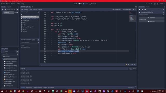Go to previous object in Inspector history
Image resolution: width=166 pixels, height=93 pixels.
point(159,10)
